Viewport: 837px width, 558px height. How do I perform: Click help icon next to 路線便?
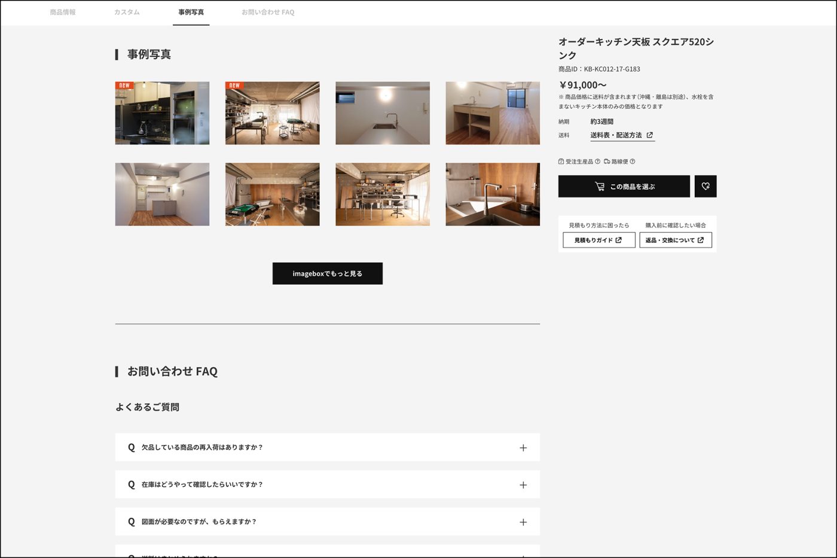[633, 161]
